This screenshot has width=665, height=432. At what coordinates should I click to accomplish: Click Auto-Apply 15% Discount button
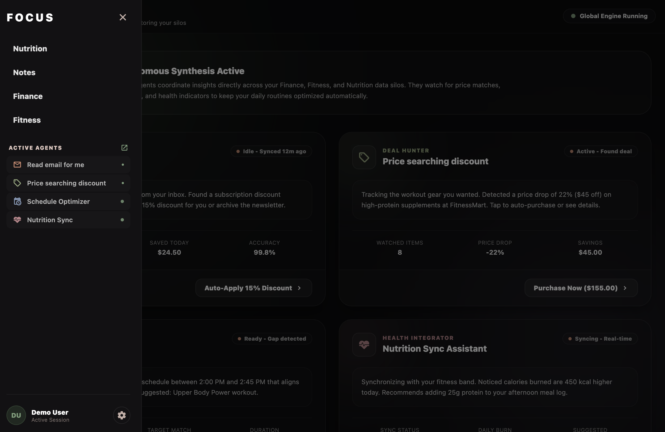[x=254, y=288]
